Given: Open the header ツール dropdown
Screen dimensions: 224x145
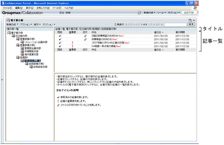Looking at the screenshot, I should 161,13.
